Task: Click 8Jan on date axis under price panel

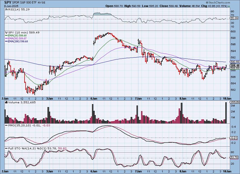Action: click(x=183, y=99)
